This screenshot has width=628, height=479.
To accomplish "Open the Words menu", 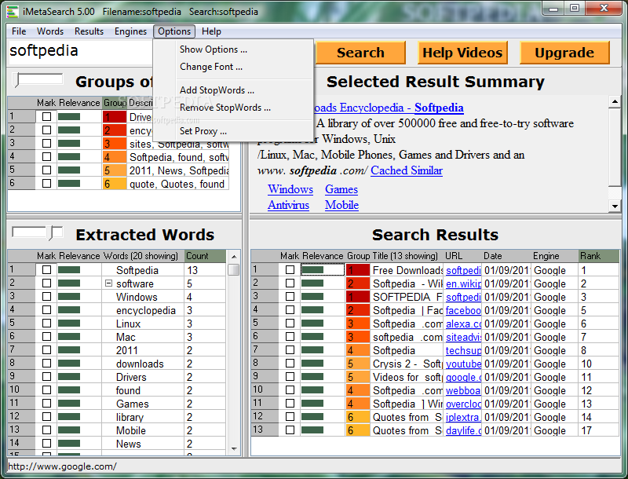I will point(50,31).
